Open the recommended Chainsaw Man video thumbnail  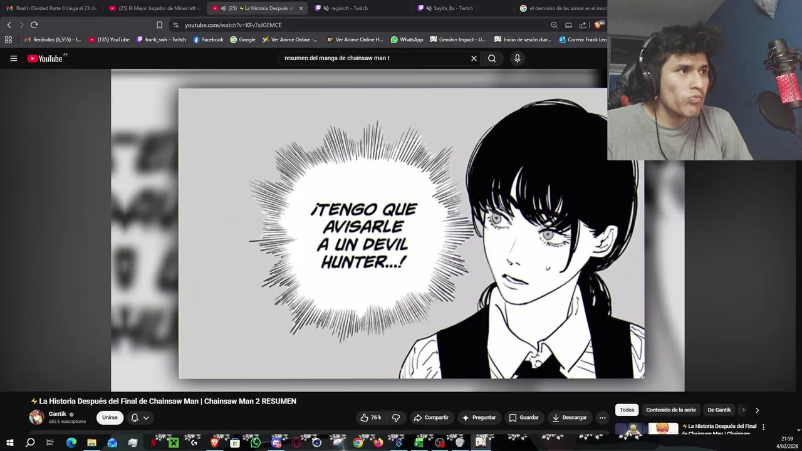[x=647, y=429]
